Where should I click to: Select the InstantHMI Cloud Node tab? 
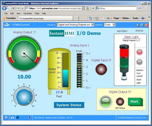(46, 19)
